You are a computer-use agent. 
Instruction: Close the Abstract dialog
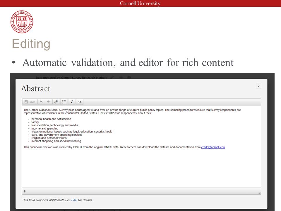click(x=258, y=86)
